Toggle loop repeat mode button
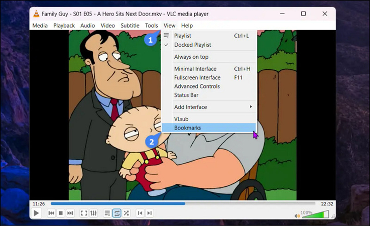 tap(117, 213)
